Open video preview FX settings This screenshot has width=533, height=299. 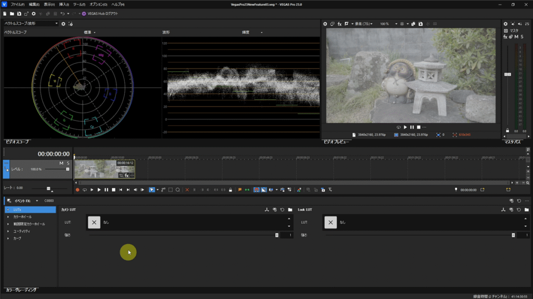coord(339,24)
